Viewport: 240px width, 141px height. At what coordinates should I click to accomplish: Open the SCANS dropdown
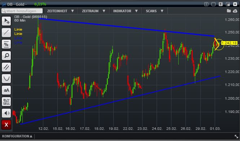click(x=155, y=11)
